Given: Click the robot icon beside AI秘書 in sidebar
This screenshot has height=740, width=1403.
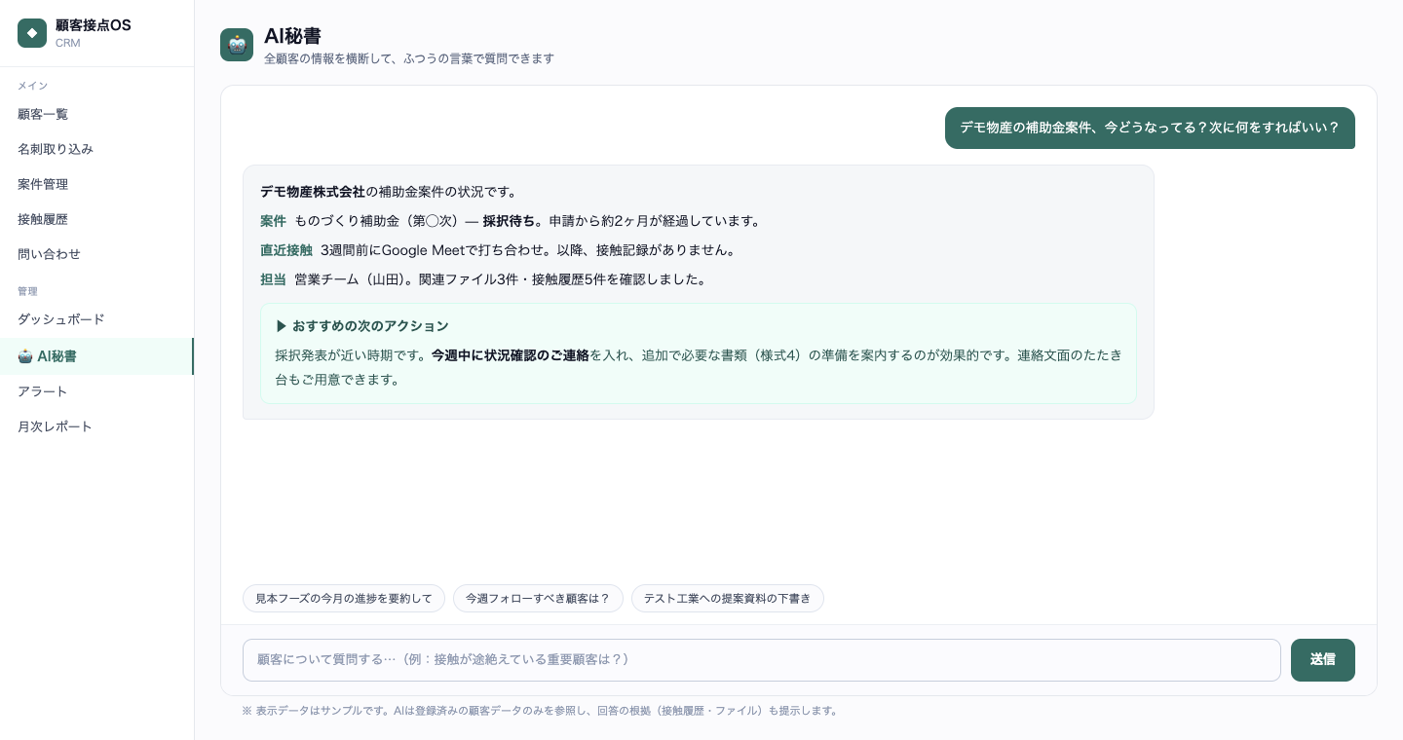Looking at the screenshot, I should 25,356.
